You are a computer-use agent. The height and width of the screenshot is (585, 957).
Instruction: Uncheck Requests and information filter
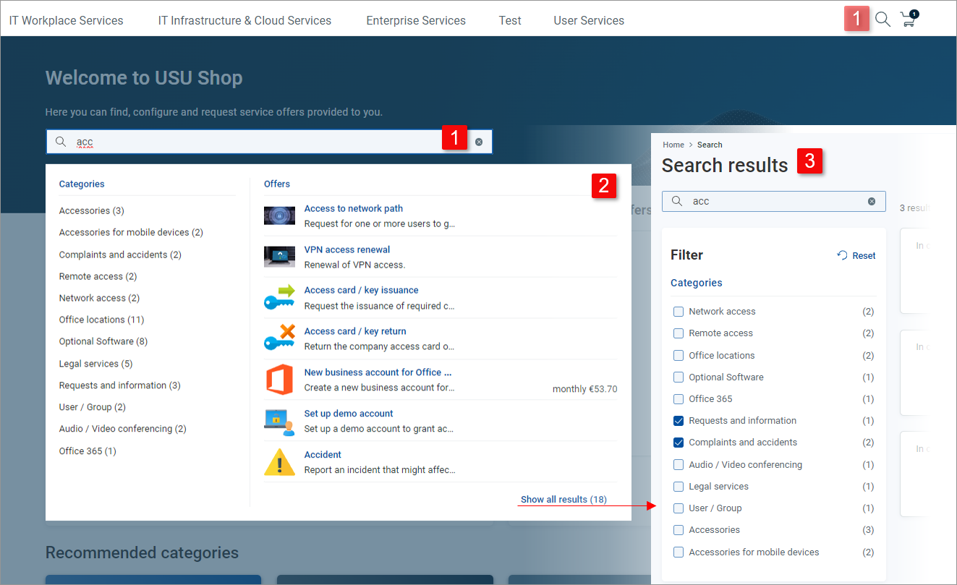[x=679, y=421]
